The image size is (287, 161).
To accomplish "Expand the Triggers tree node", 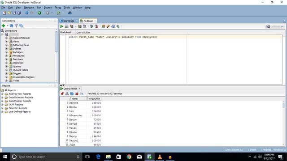I will (x=6, y=73).
